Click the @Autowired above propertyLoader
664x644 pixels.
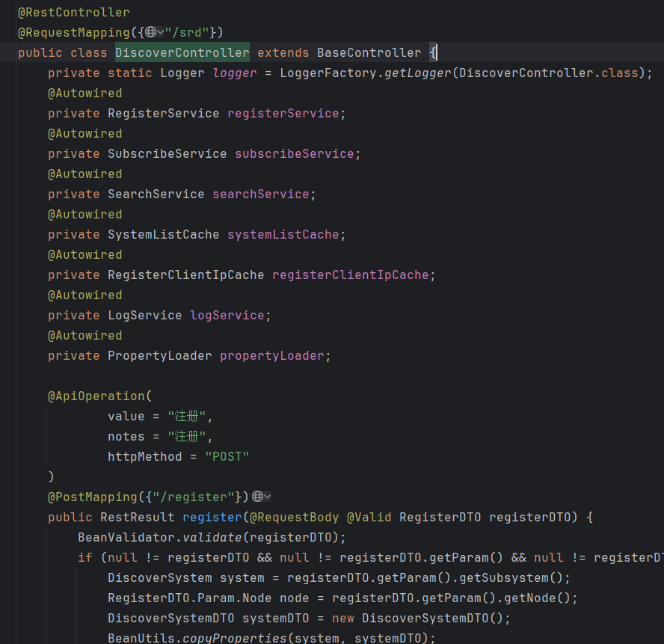[84, 336]
